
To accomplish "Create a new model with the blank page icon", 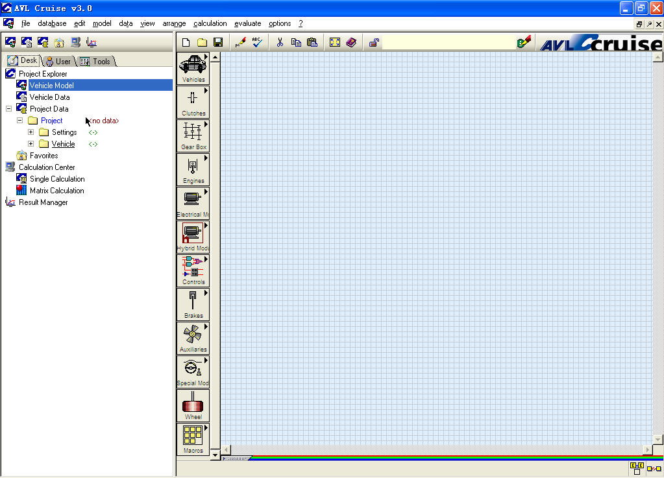I will coord(186,42).
